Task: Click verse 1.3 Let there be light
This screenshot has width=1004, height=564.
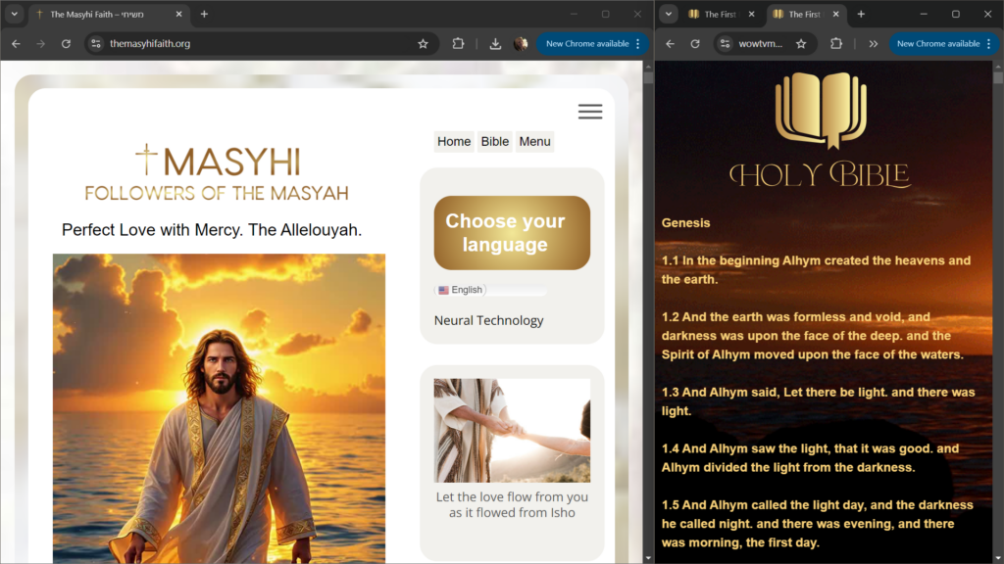Action: (x=818, y=401)
